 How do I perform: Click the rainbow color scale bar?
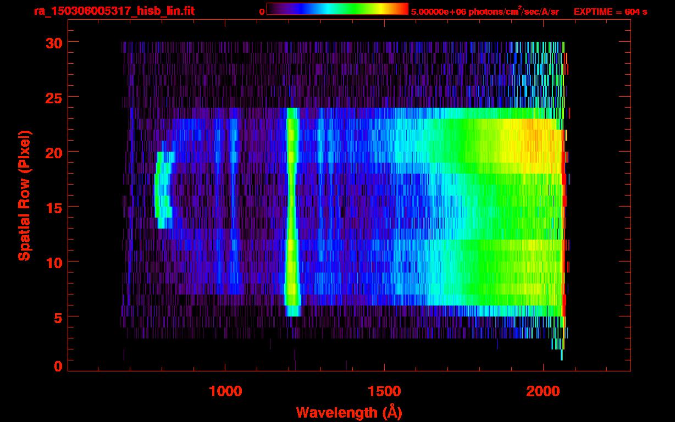coord(337,9)
